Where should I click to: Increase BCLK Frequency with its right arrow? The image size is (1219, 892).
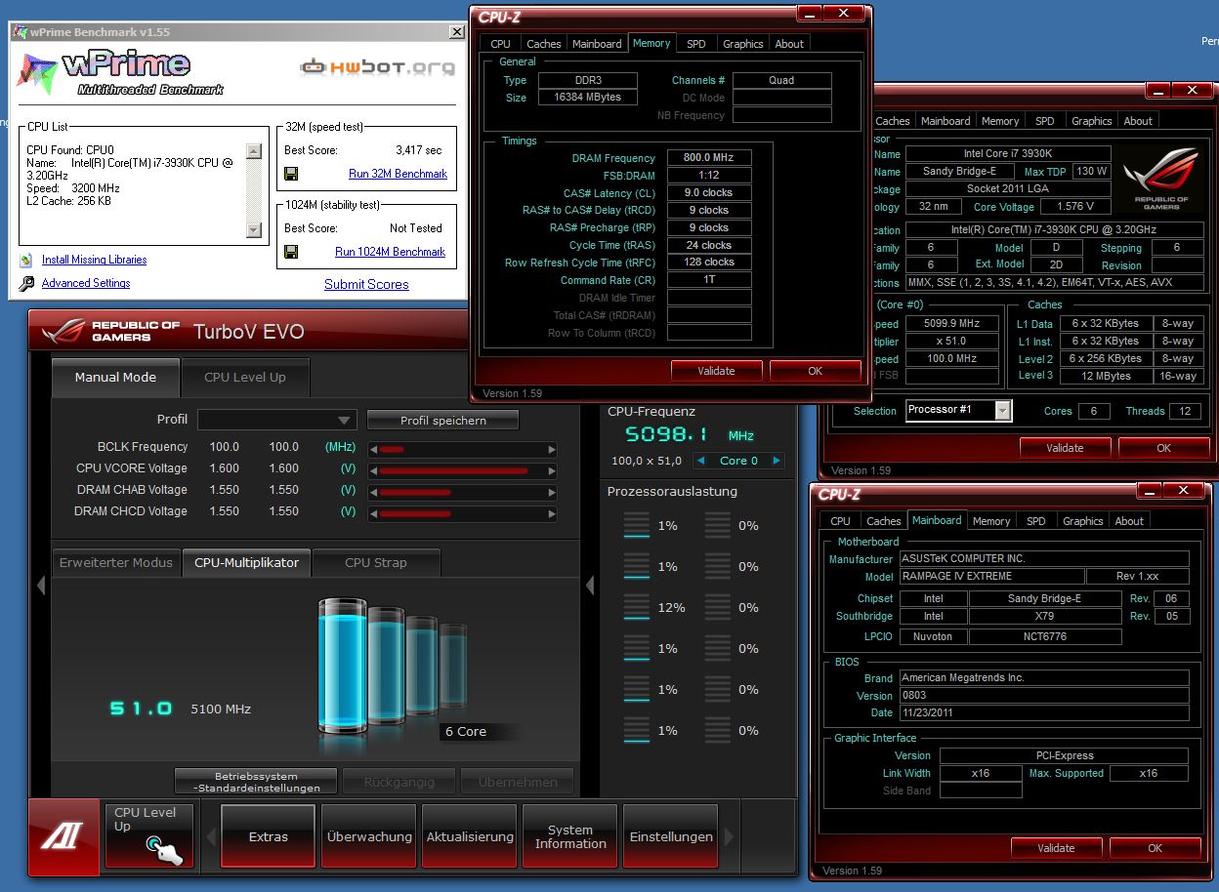(x=552, y=449)
